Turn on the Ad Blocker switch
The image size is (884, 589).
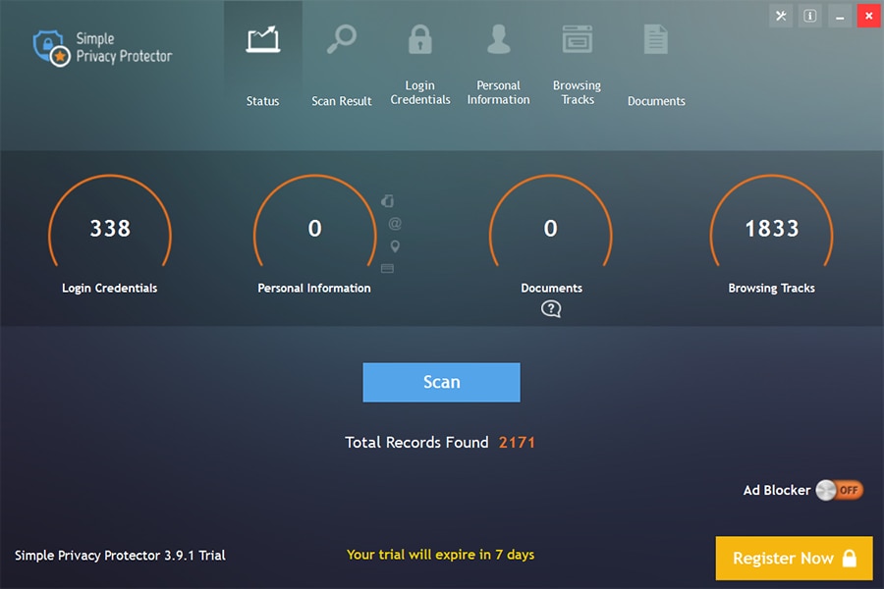click(x=839, y=490)
